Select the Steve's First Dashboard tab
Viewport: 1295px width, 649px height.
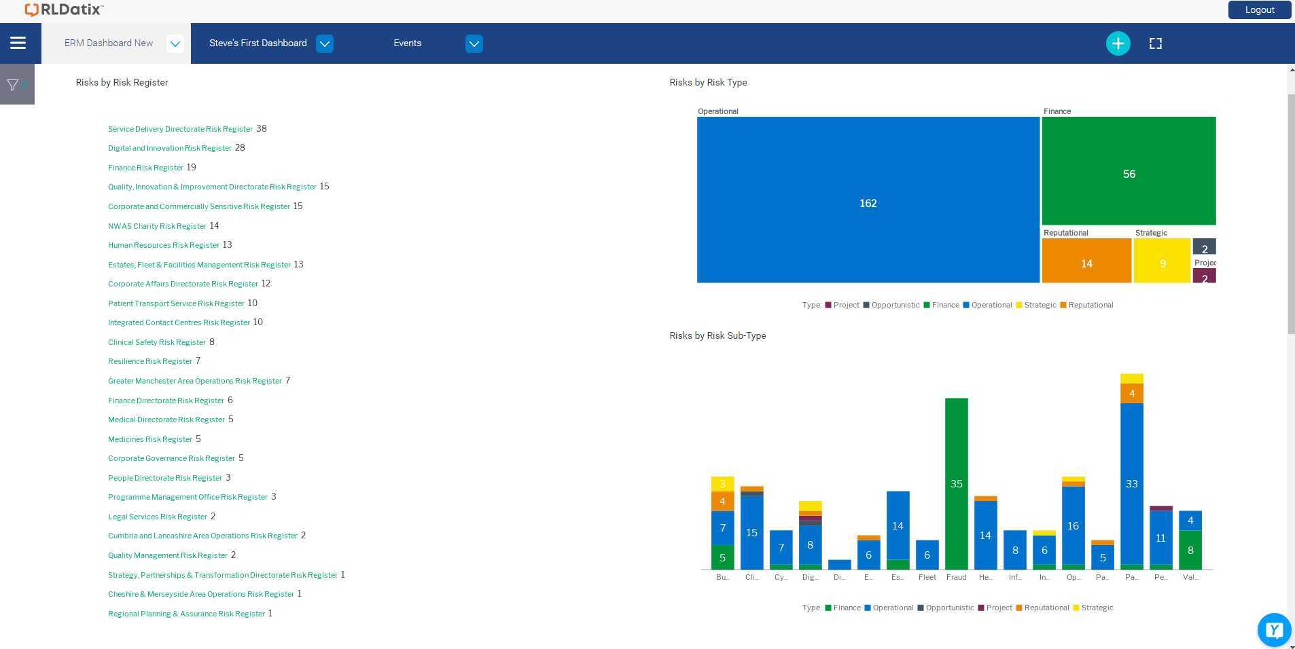click(x=258, y=43)
